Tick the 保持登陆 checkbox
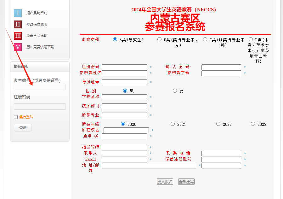The image size is (283, 199). (x=16, y=117)
